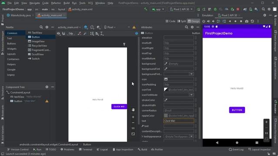Search attributes with the magnifier icon

point(186,27)
